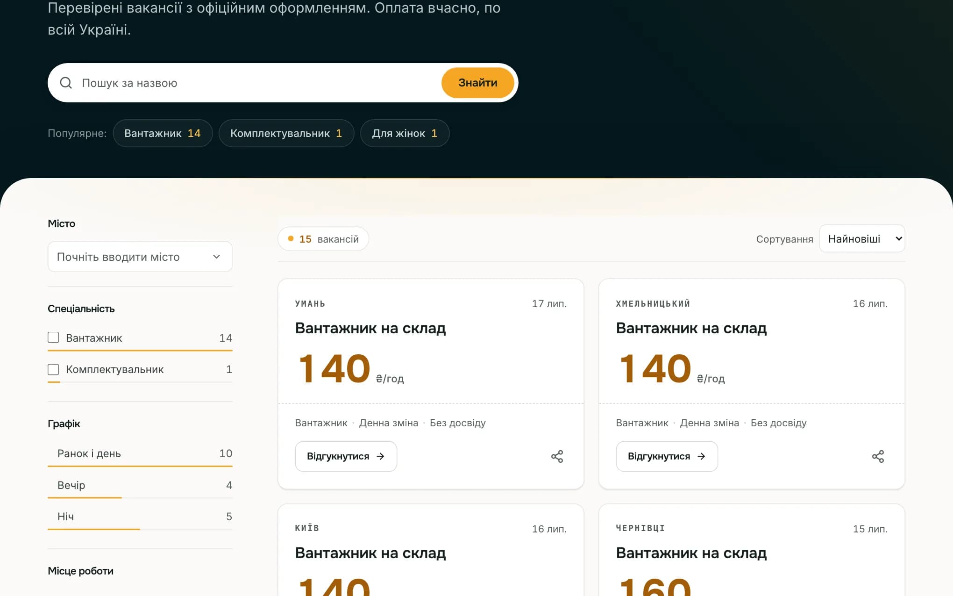Click the Популярне: label
Viewport: 953px width, 596px height.
77,133
